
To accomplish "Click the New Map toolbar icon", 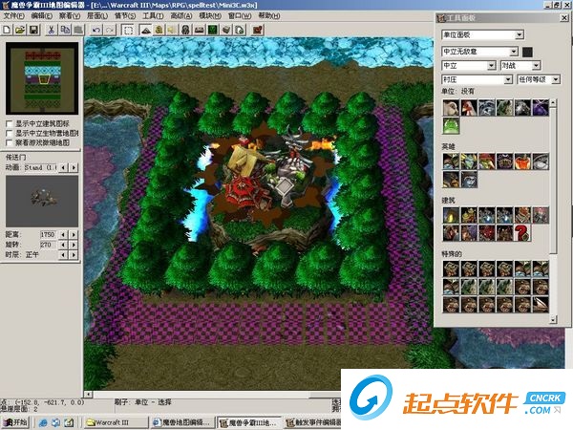I will (x=7, y=30).
